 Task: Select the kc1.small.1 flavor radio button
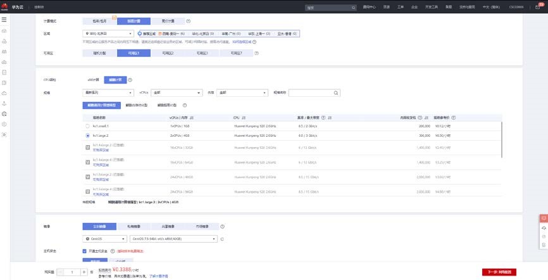[x=87, y=126]
